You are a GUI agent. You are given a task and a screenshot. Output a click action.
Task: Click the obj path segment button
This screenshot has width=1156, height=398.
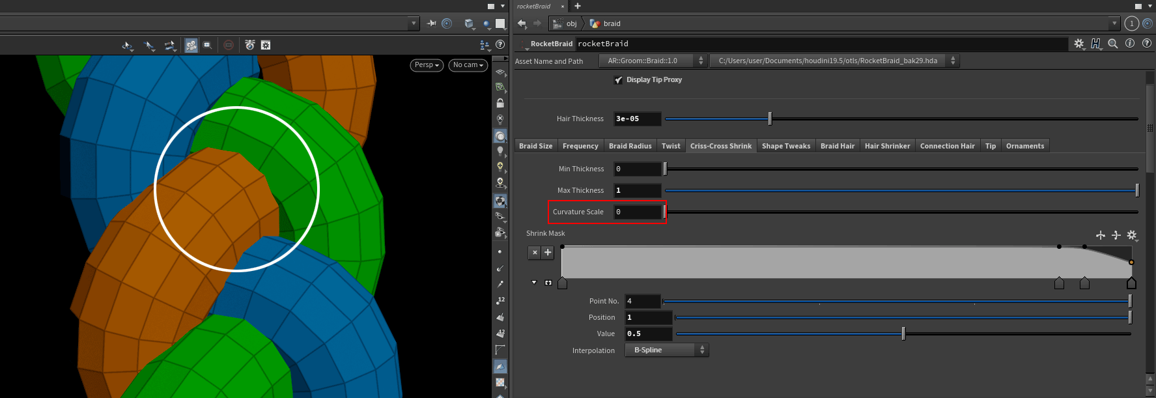pyautogui.click(x=565, y=23)
